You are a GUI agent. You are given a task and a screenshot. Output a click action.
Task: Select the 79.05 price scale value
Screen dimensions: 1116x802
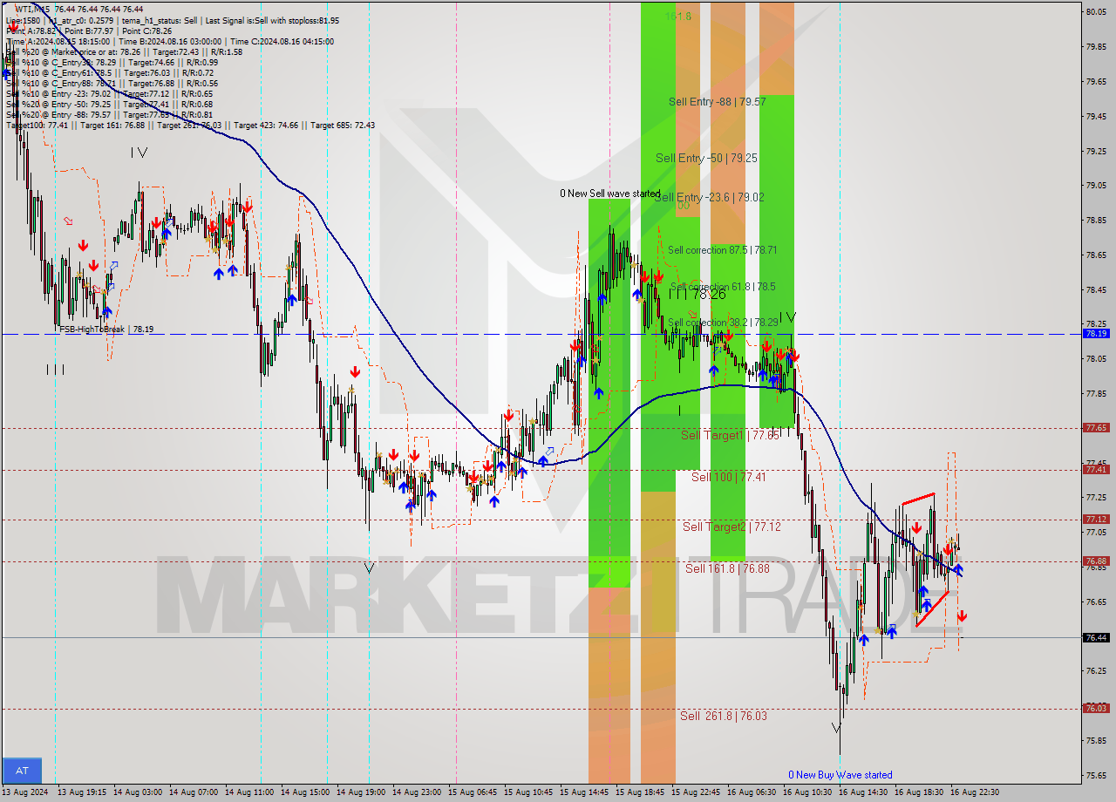[1096, 185]
